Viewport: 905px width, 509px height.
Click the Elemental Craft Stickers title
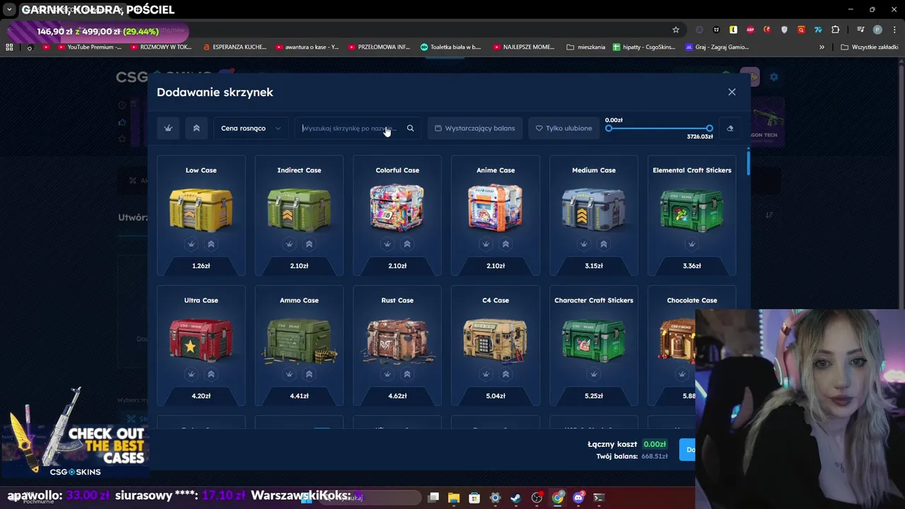692,170
